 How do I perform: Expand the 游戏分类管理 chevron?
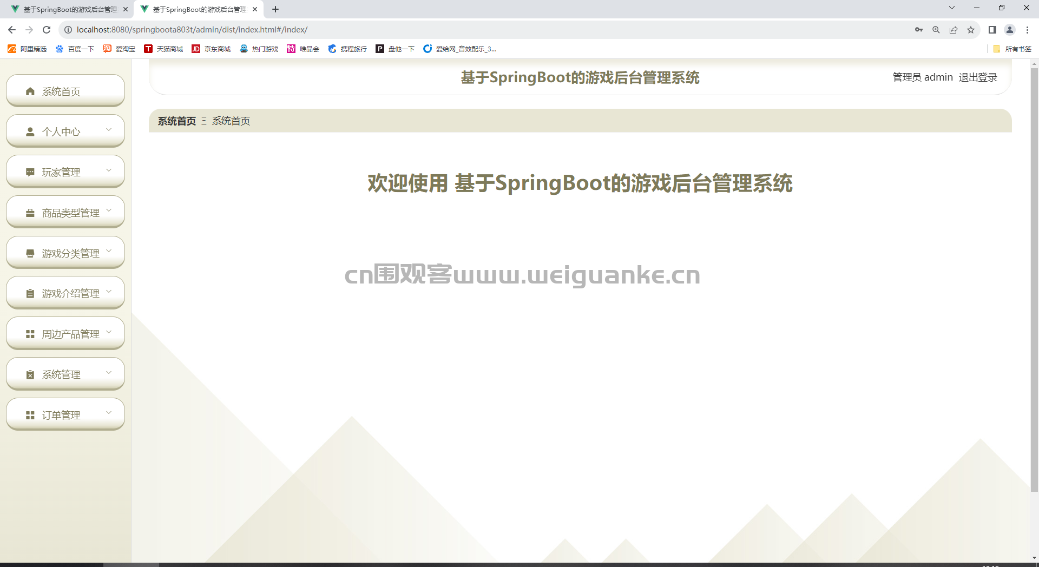109,250
